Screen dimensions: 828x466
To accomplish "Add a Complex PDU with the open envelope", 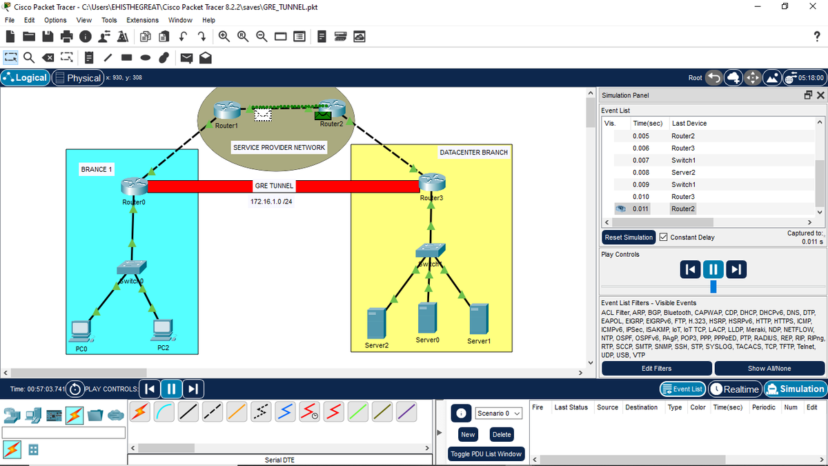I will [x=206, y=57].
